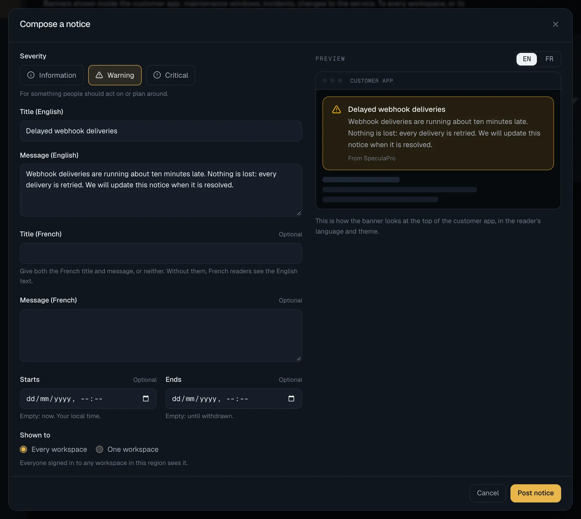
Task: Select Warning severity
Action: point(115,75)
